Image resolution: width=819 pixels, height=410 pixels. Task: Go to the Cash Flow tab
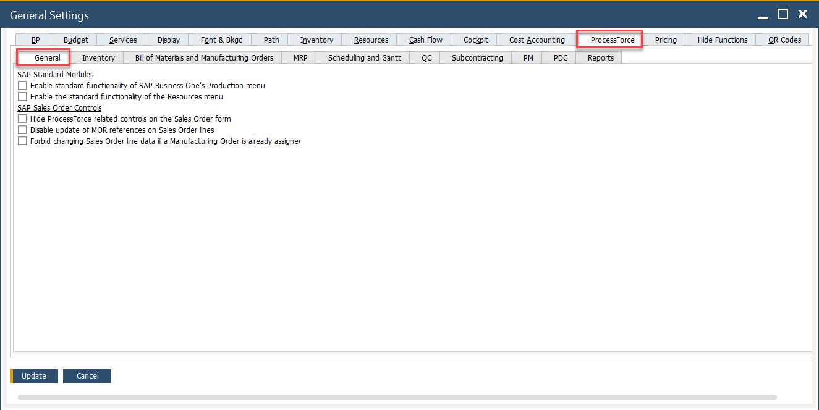click(x=426, y=40)
